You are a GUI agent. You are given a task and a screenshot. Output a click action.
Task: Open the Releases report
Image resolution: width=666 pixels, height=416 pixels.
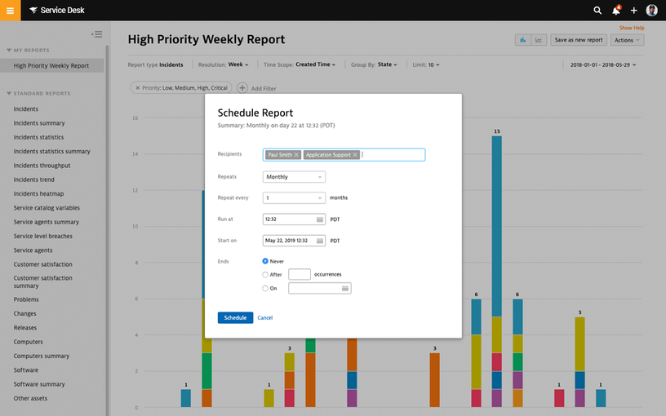25,328
